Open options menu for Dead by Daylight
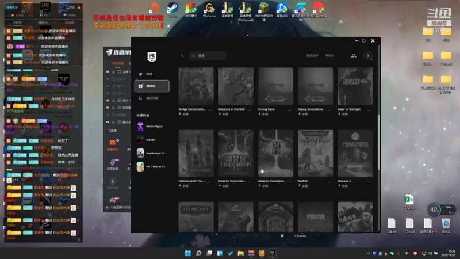Screen dimensions: 460x259 pos(369,110)
